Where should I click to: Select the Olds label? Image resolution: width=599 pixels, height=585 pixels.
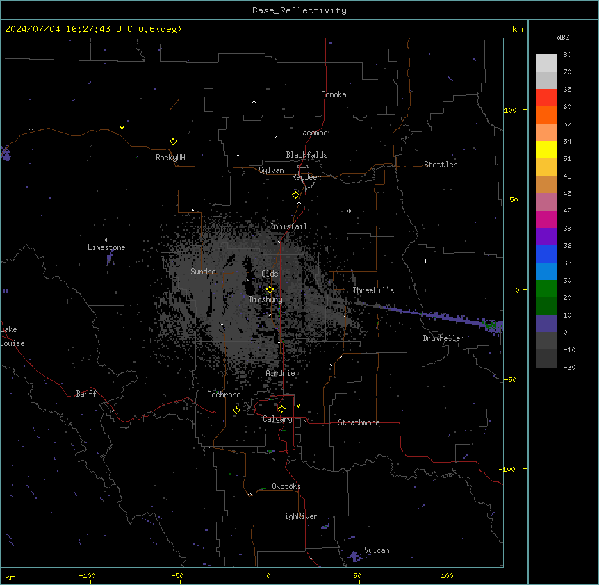(x=270, y=274)
